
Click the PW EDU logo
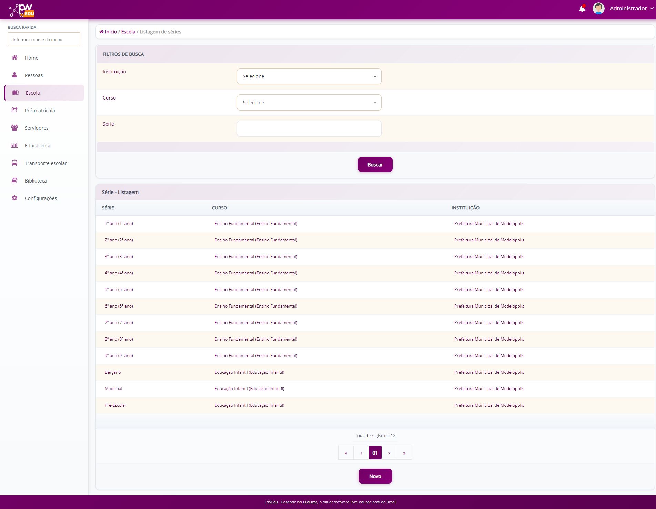coord(22,10)
